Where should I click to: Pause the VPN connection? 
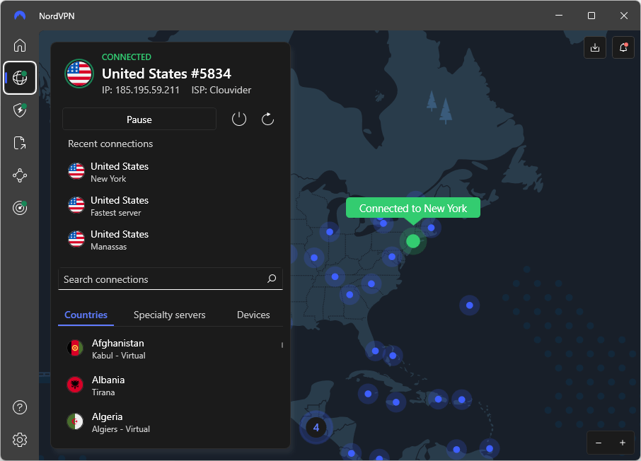coord(139,119)
